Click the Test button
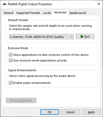Image resolution: width=103 pixels, height=117 pixels. click(x=85, y=37)
